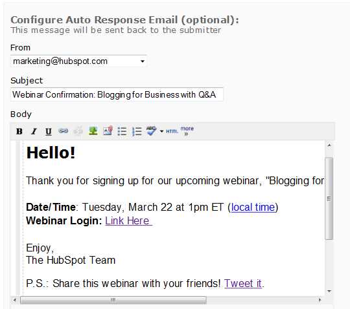Toggle bold formatting in the body editor
350x309 pixels.
[19, 131]
